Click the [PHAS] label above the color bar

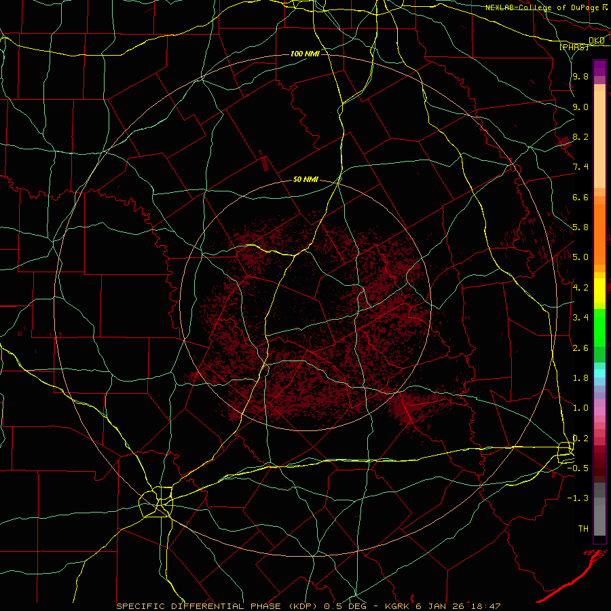pos(574,47)
